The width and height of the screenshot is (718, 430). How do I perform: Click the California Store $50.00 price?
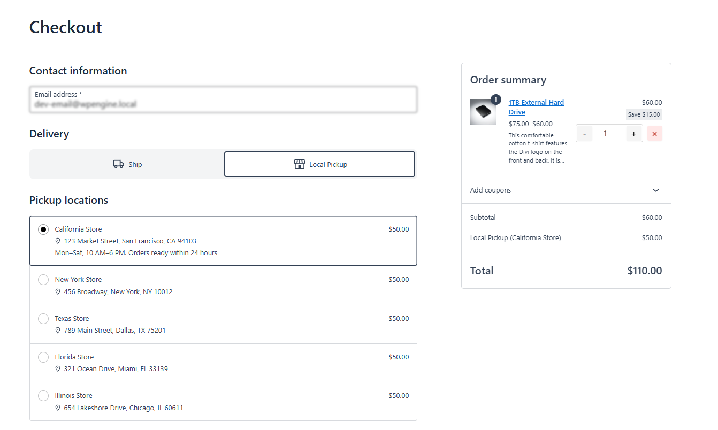click(x=399, y=229)
